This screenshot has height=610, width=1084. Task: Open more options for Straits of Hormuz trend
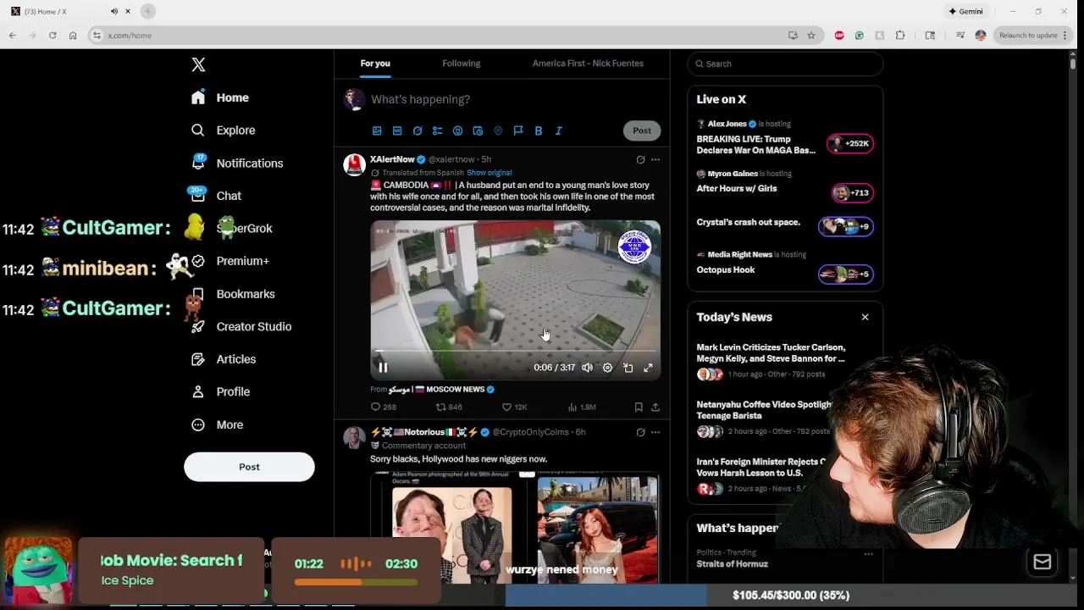(x=868, y=554)
